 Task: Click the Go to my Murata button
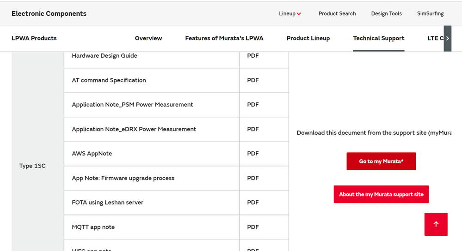[381, 161]
